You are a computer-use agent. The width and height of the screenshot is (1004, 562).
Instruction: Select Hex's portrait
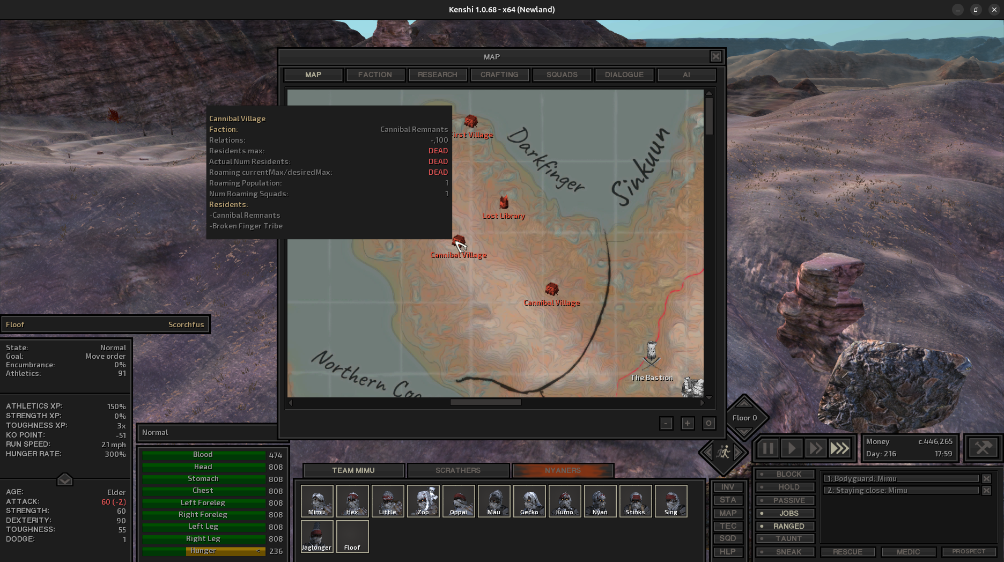pyautogui.click(x=352, y=501)
